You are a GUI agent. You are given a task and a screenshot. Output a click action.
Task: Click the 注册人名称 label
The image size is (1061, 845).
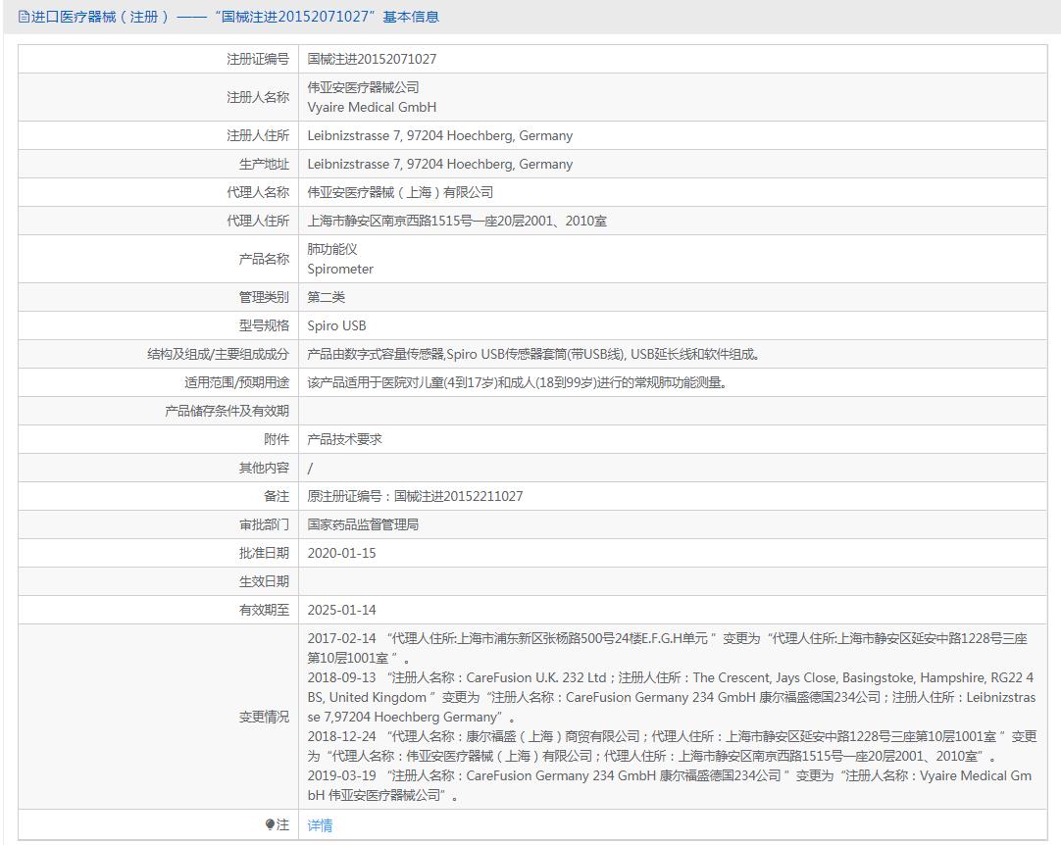click(258, 97)
